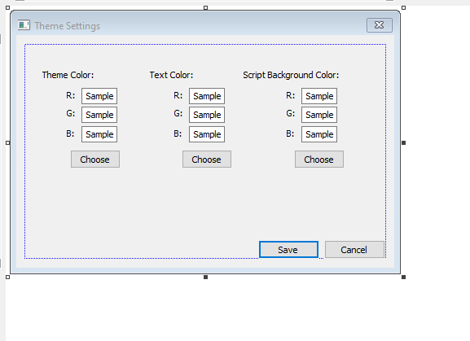
Task: Click Choose under Script Background Color
Action: (x=319, y=160)
